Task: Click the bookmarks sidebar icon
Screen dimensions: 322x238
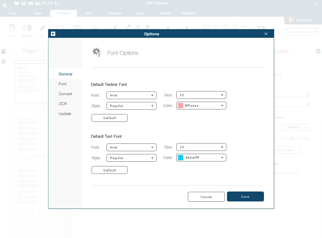Action: click(x=4, y=61)
